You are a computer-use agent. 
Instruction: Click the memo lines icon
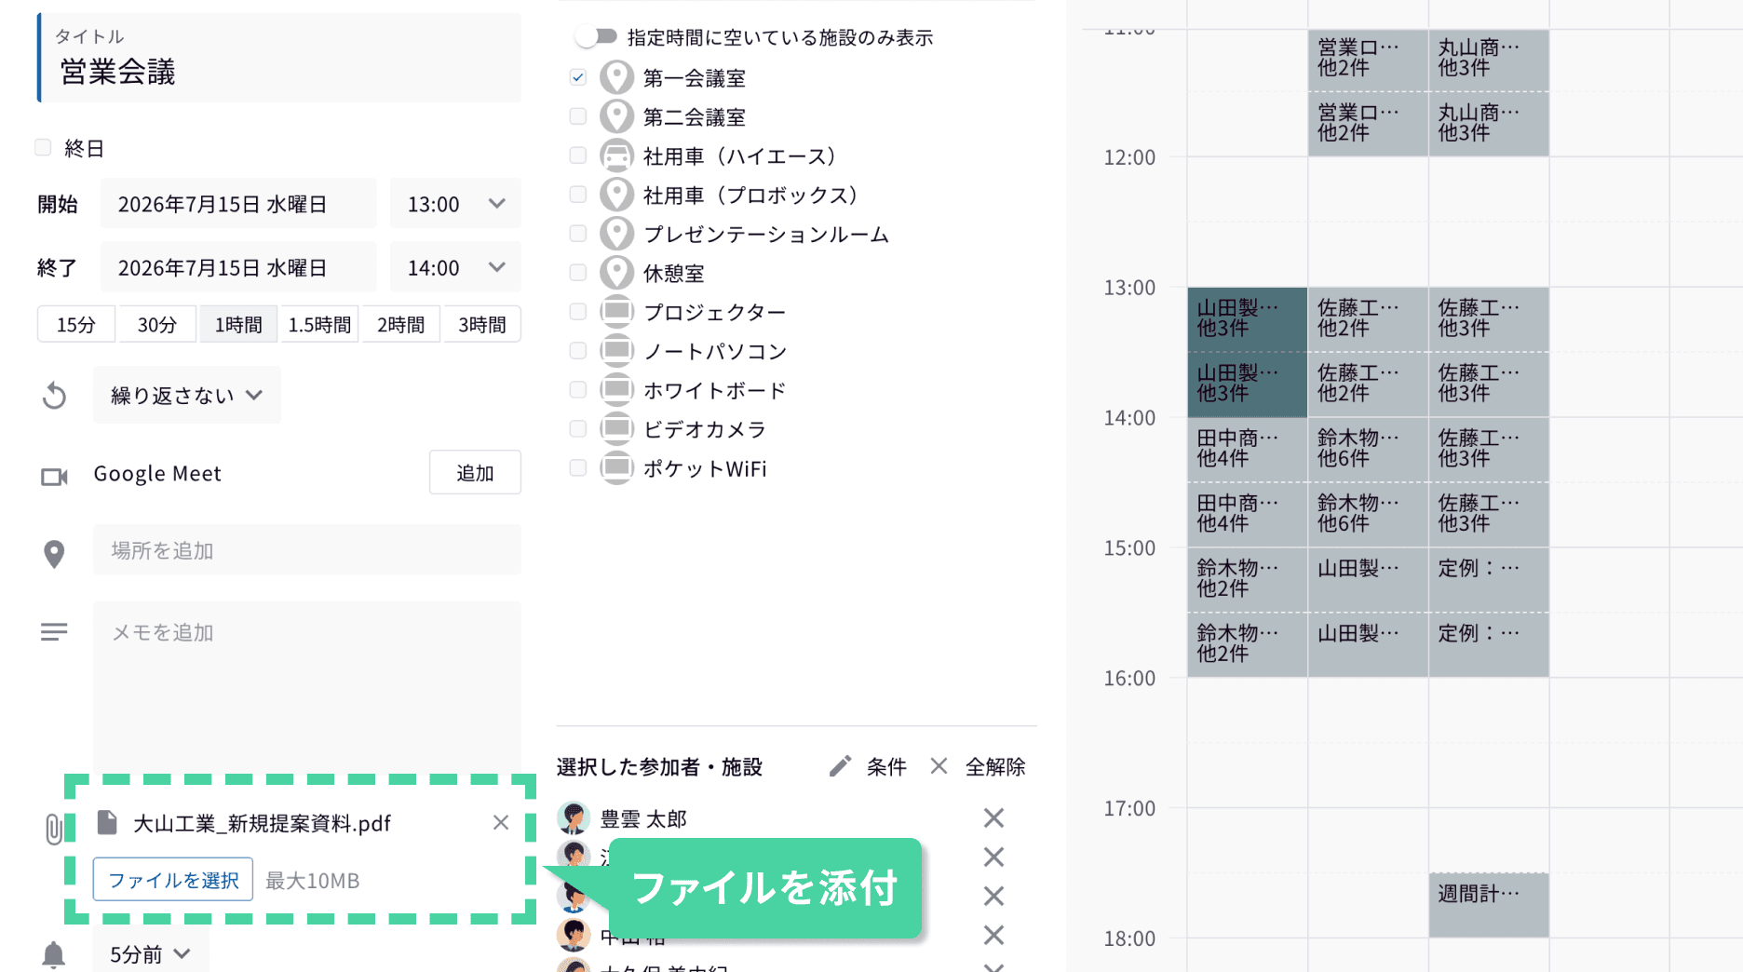point(54,632)
